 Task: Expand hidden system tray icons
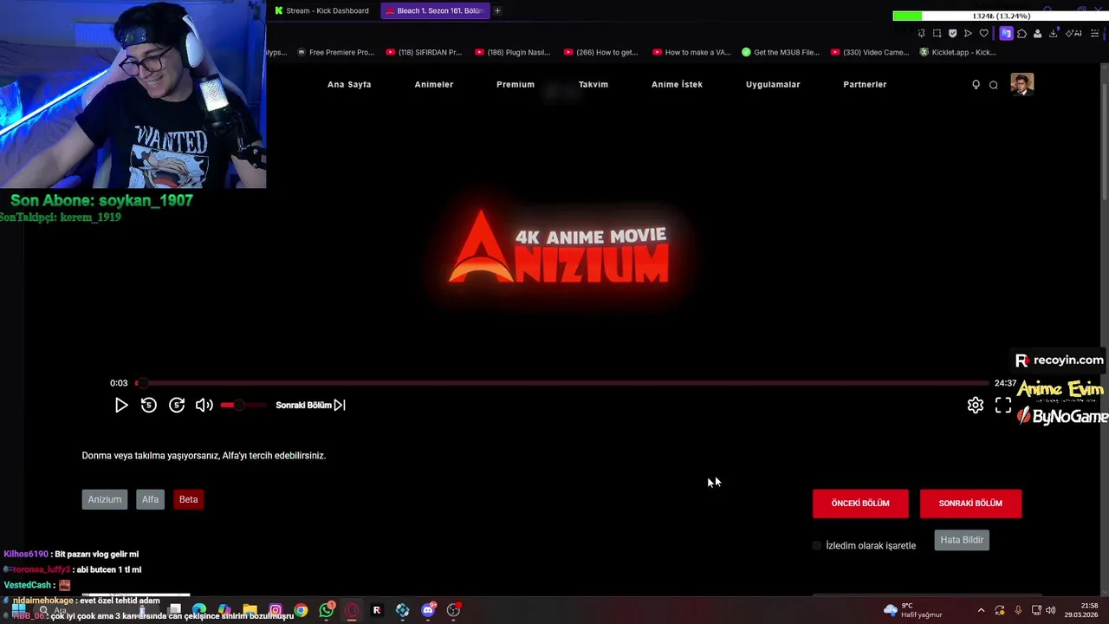[x=981, y=610]
